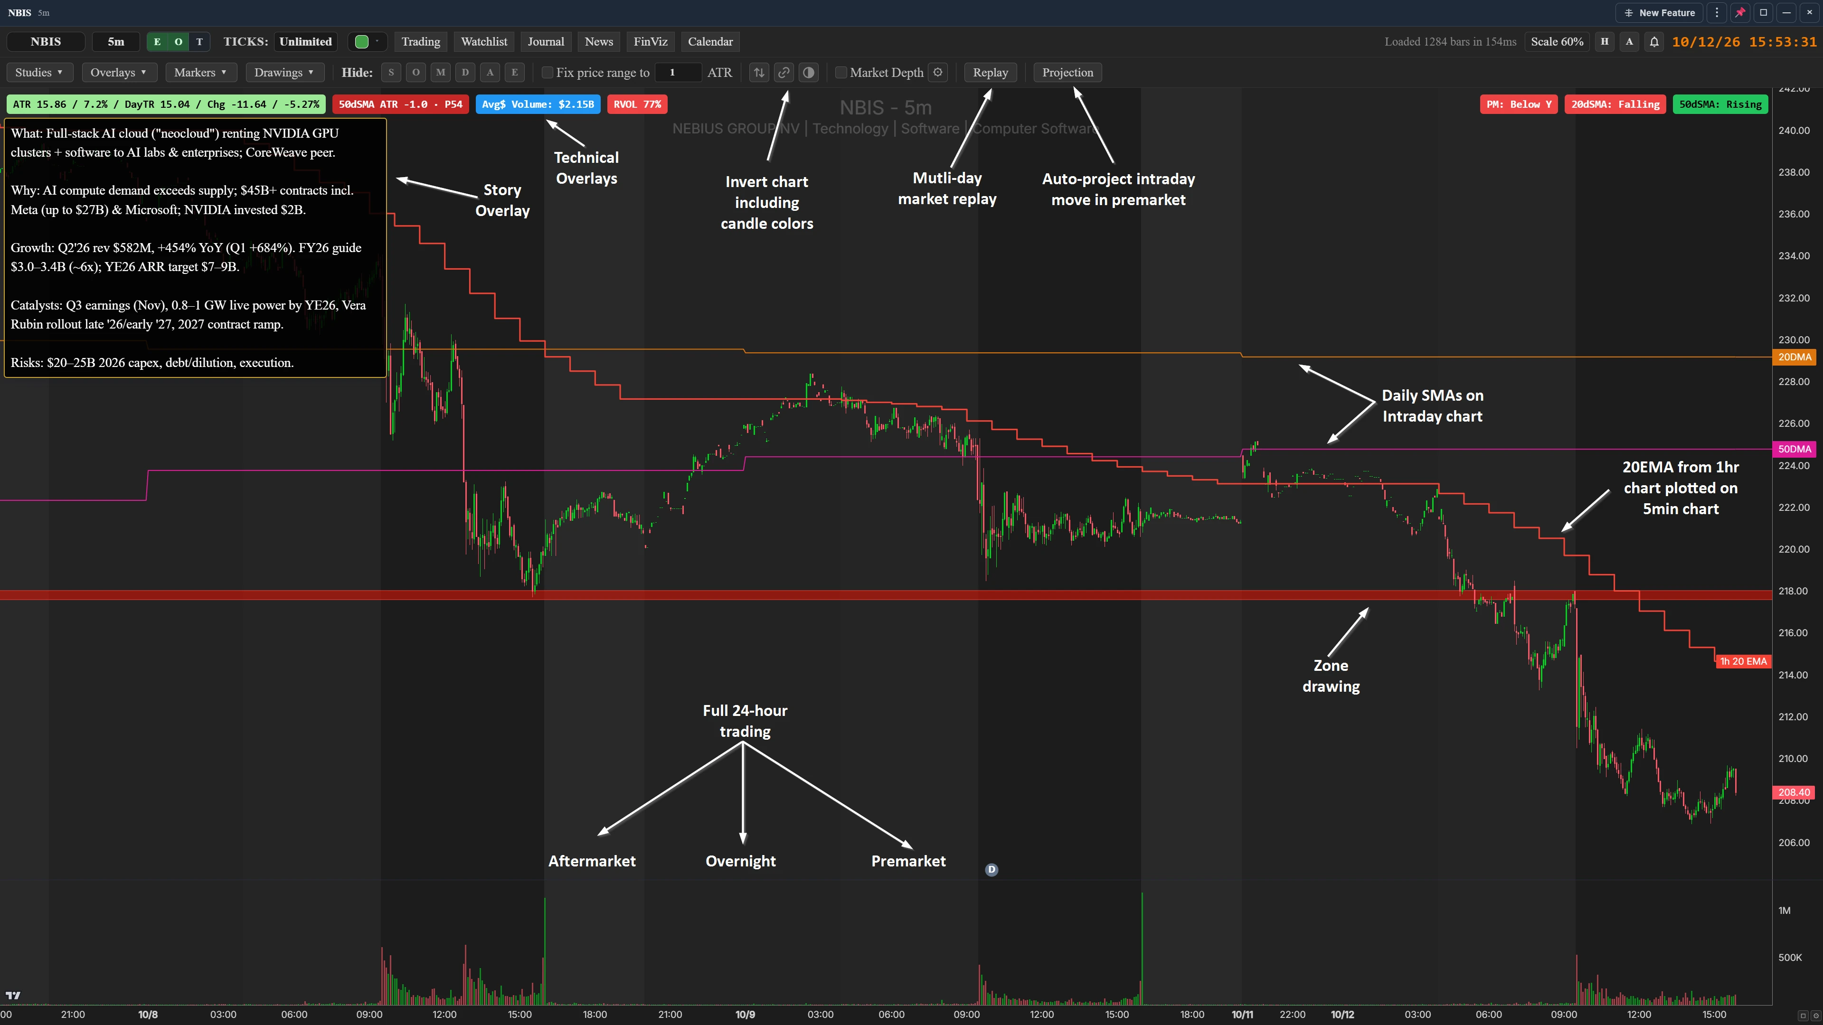Screen dimensions: 1823x1025
Task: Start the Replay mode
Action: point(990,72)
